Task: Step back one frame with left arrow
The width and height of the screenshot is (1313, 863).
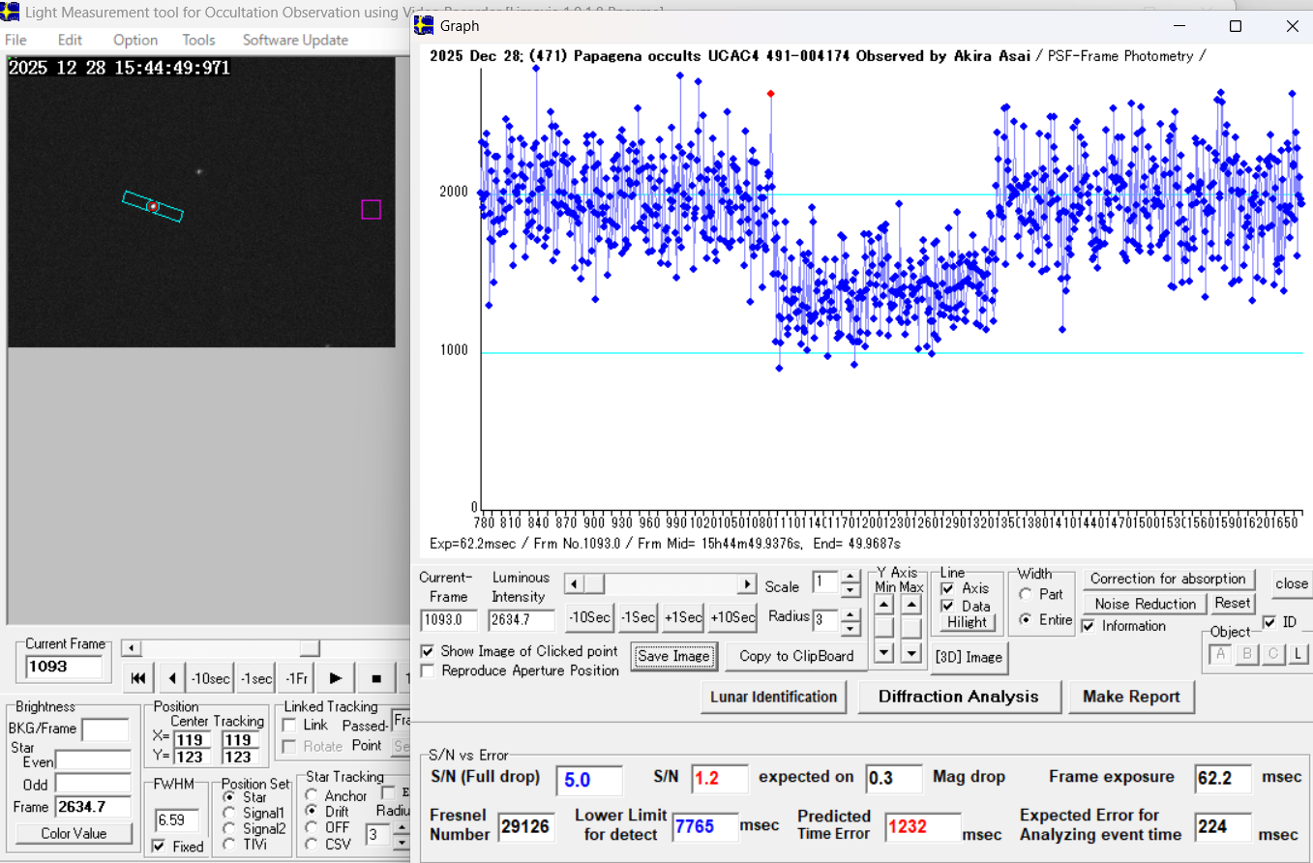Action: pos(171,678)
